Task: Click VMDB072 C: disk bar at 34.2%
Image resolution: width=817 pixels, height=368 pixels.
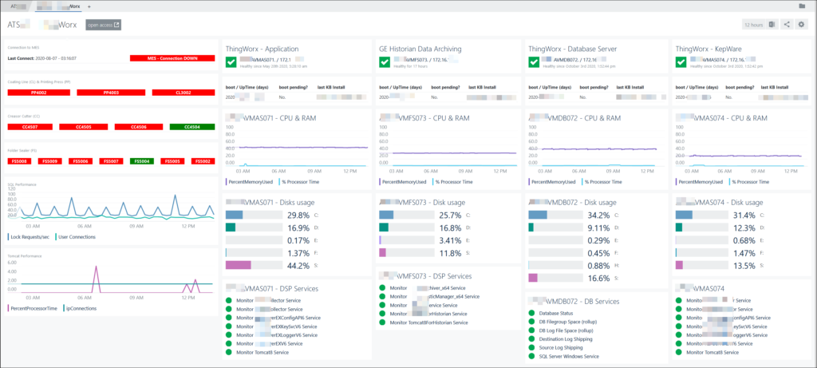Action: (x=556, y=215)
